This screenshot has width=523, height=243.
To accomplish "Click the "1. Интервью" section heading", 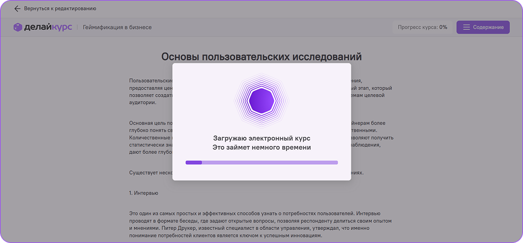I will pyautogui.click(x=144, y=193).
